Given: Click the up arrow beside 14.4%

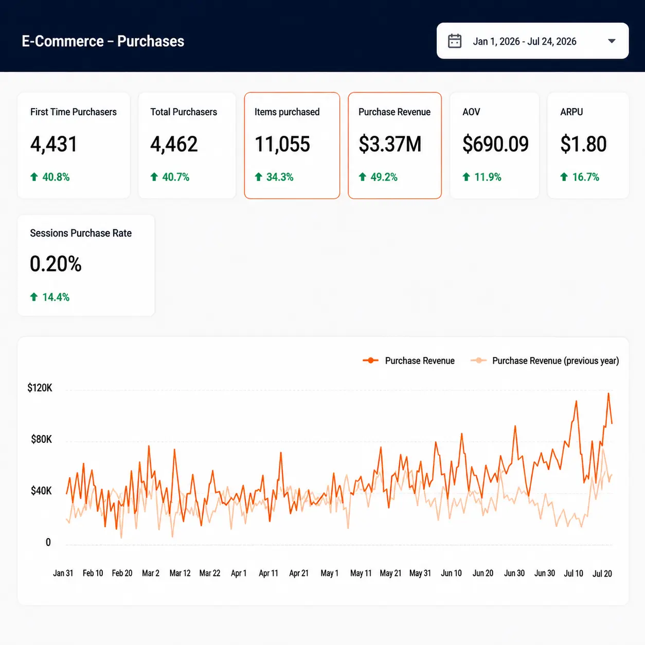Looking at the screenshot, I should 34,297.
